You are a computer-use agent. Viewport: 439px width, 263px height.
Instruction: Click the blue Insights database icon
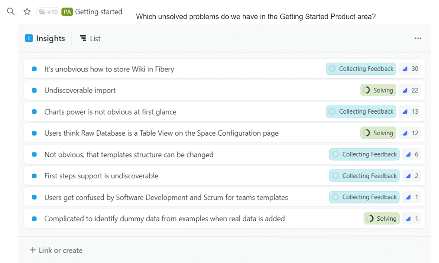tap(29, 38)
